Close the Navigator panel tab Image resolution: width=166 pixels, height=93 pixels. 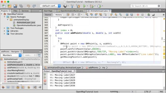click(x=21, y=51)
